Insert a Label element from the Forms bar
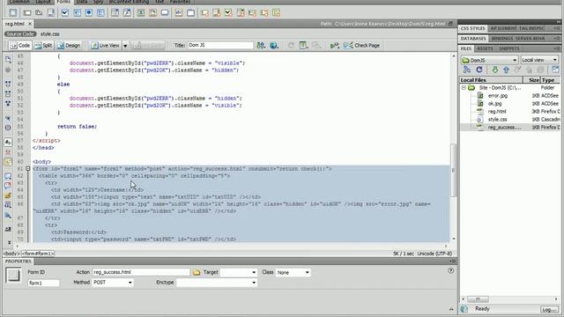564x317 pixels. pos(179,13)
